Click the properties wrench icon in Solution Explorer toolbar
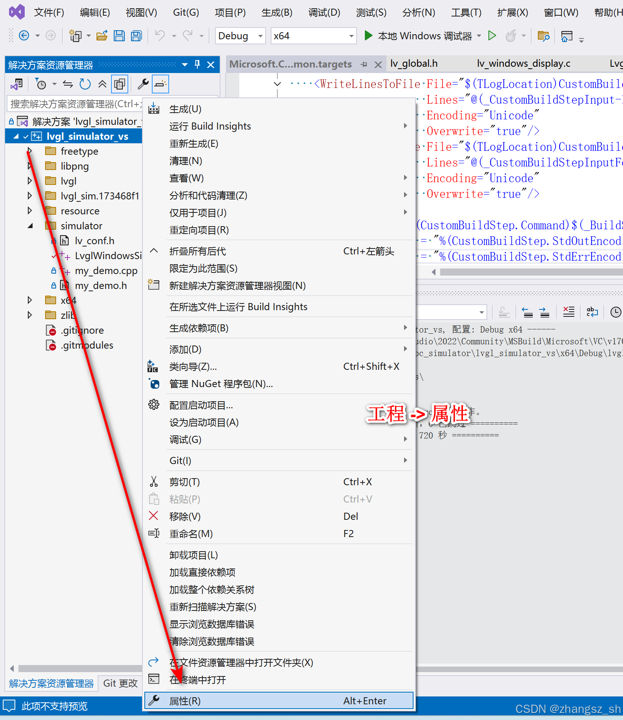This screenshot has width=623, height=720. pos(143,84)
